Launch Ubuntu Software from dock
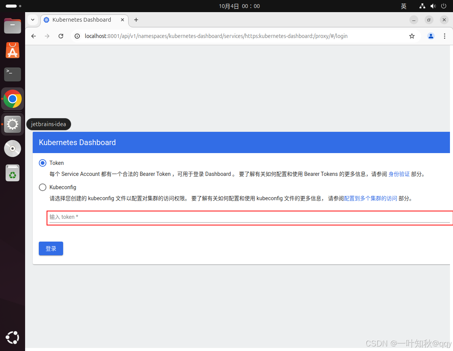The height and width of the screenshot is (351, 453). (x=13, y=50)
